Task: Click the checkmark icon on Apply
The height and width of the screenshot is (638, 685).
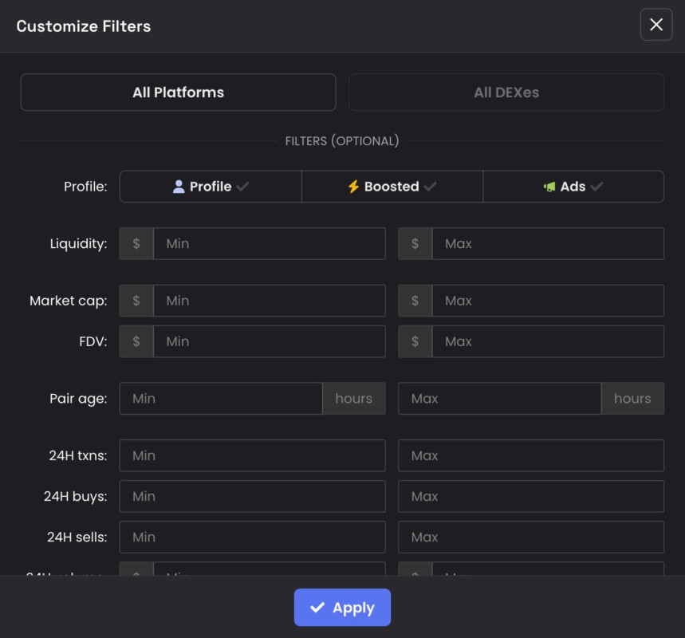Action: click(317, 608)
